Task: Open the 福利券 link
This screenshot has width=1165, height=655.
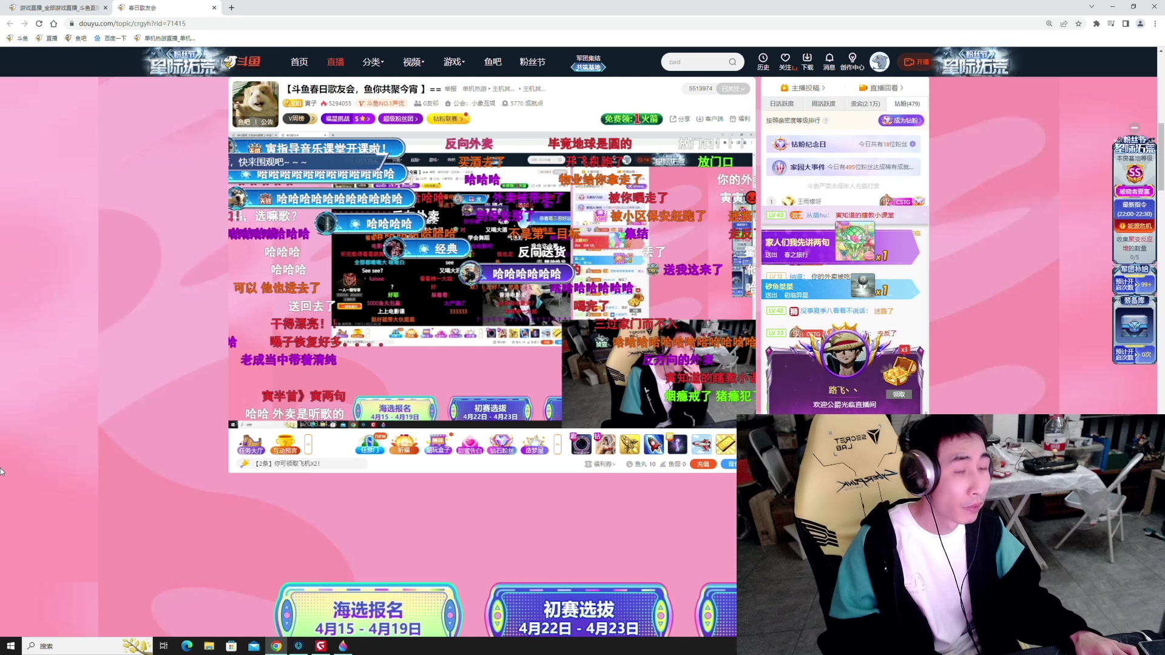Action: click(x=600, y=464)
